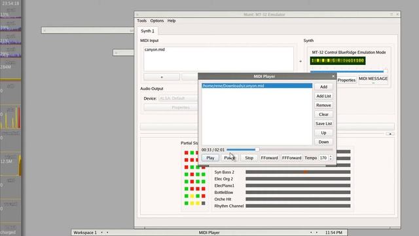Click the ElecPiano1 part bar

coord(298,186)
